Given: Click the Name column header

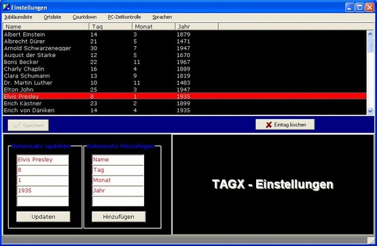Looking at the screenshot, I should tap(46, 27).
